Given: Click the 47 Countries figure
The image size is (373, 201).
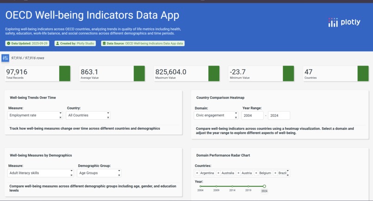Looking at the screenshot, I should [x=308, y=72].
